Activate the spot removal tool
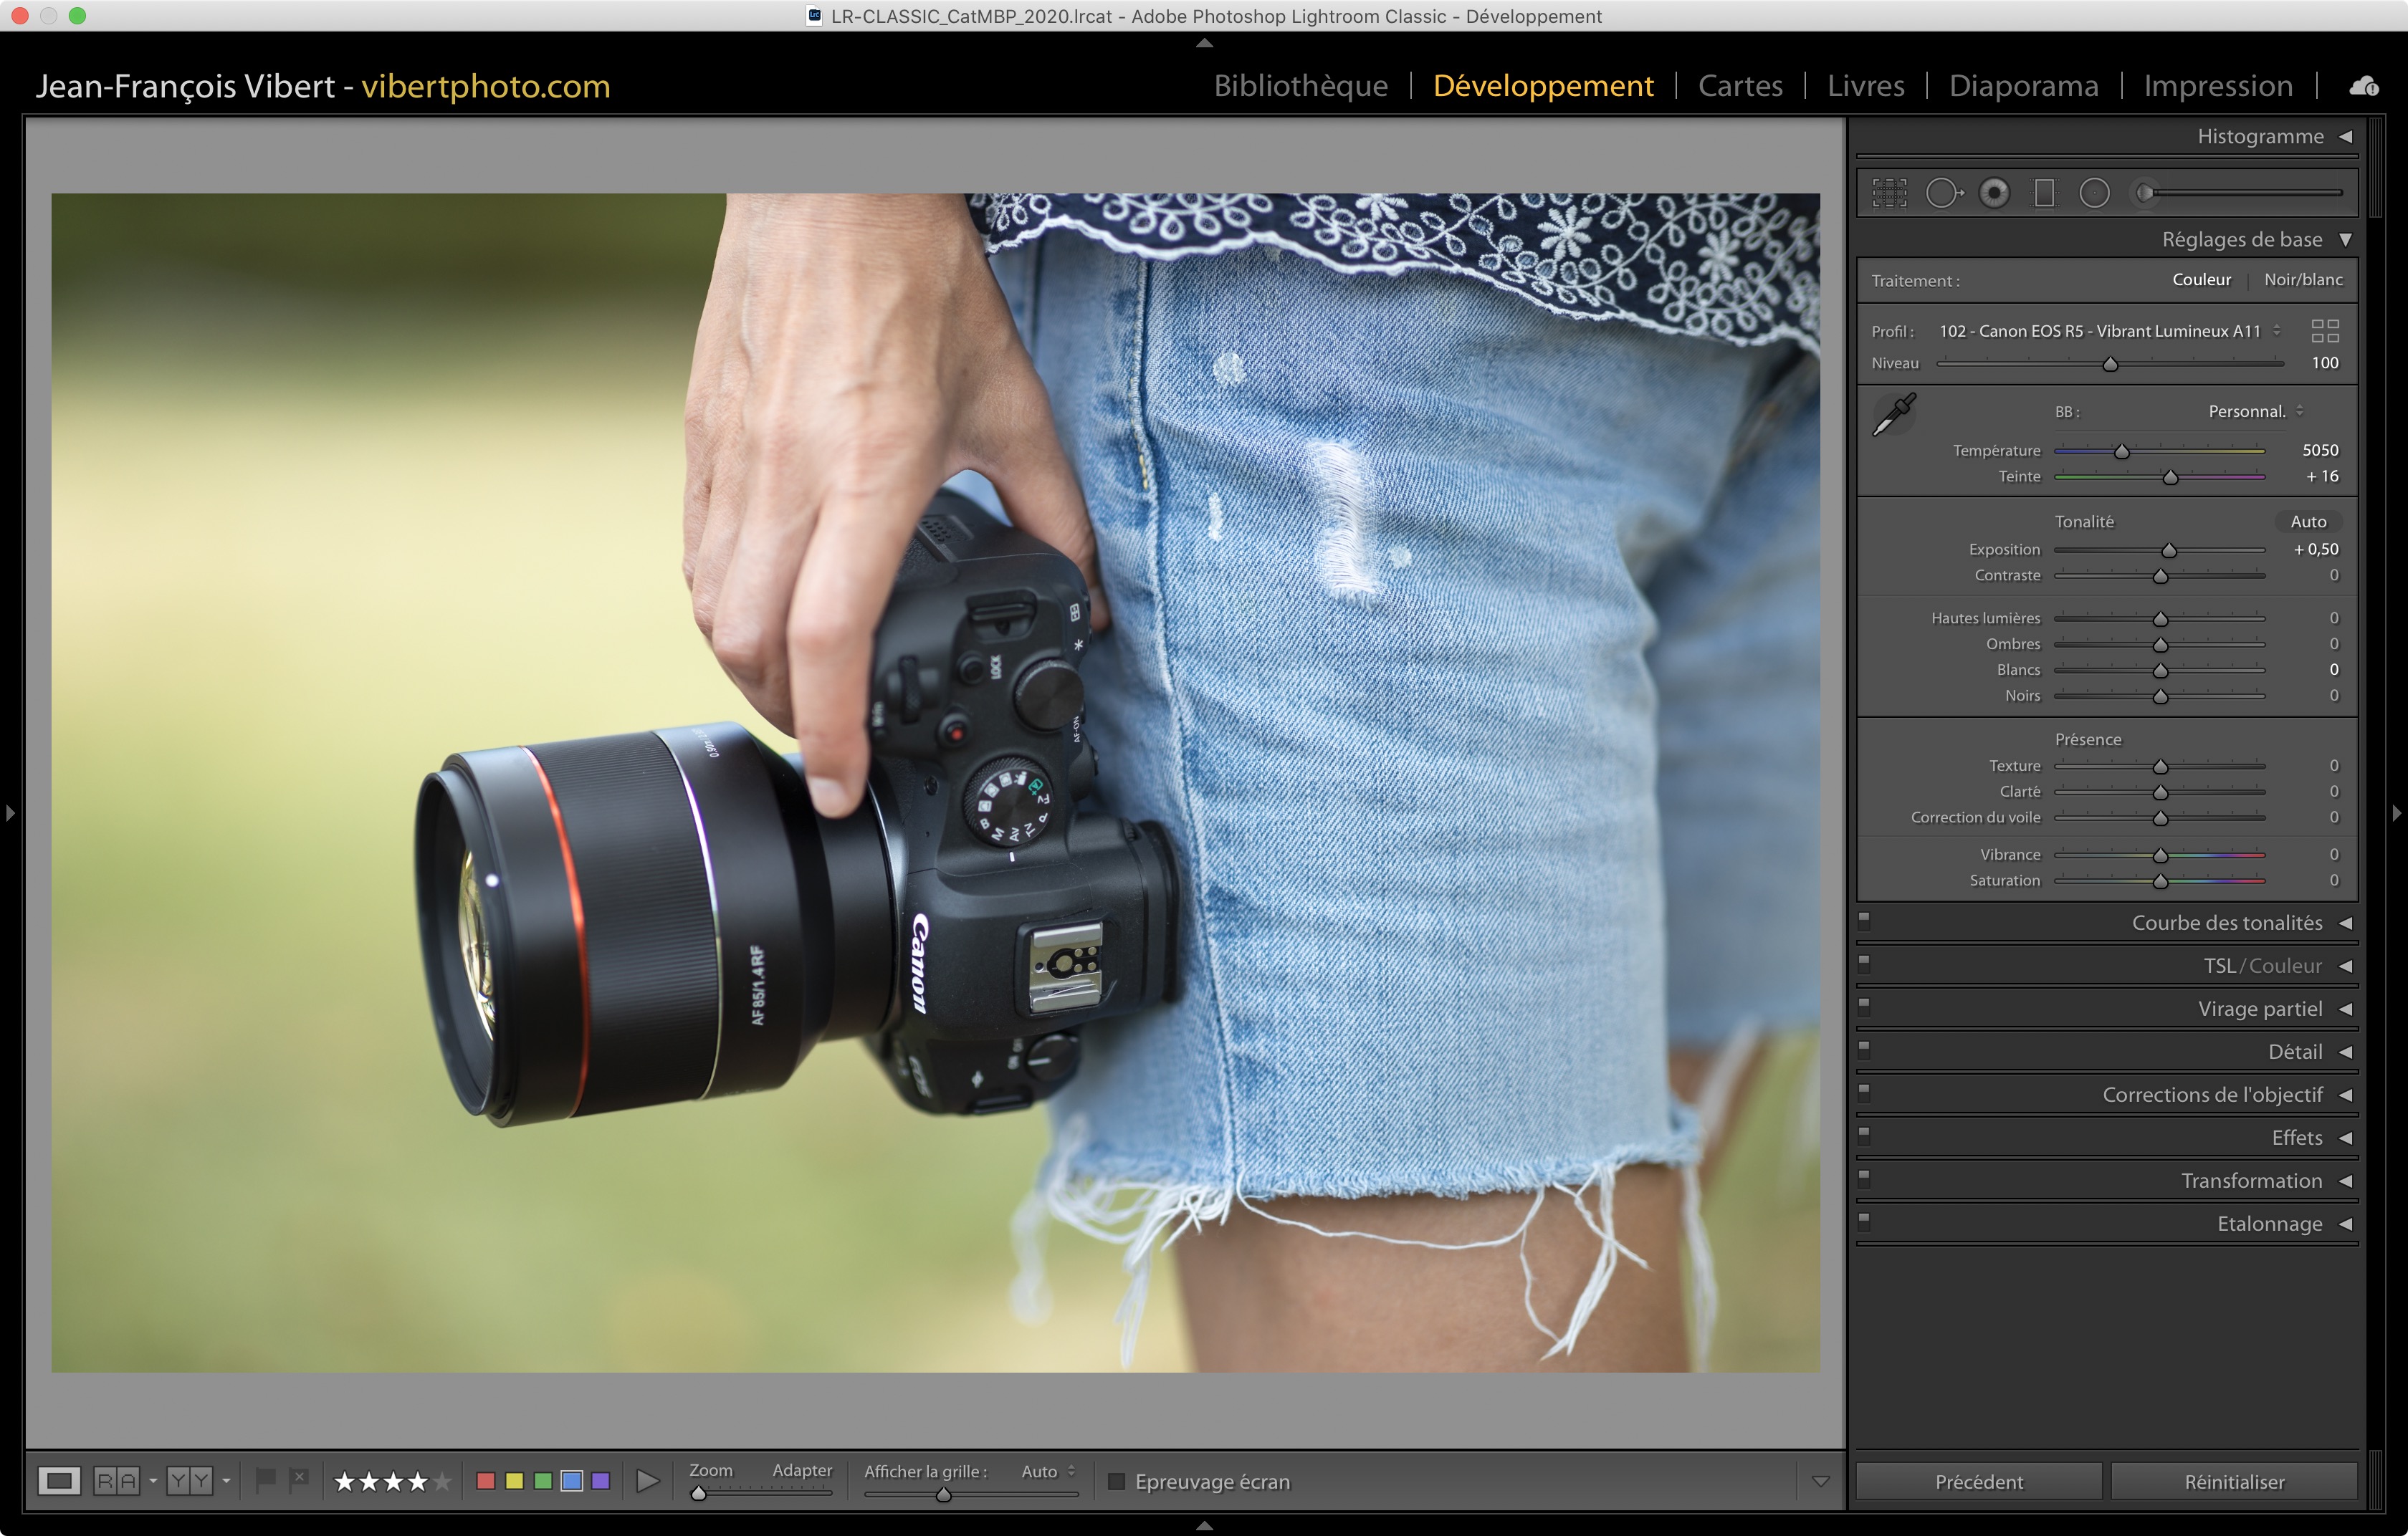 pos(1943,193)
